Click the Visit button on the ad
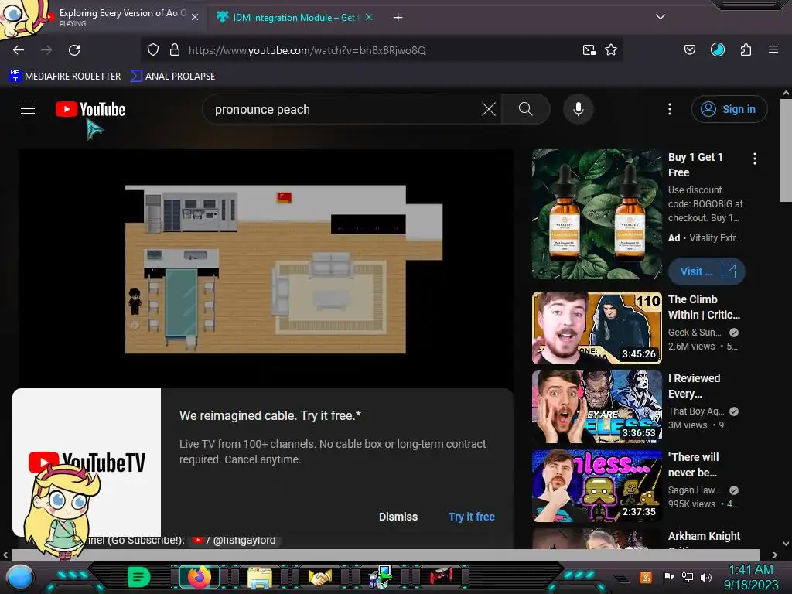This screenshot has width=792, height=594. [x=707, y=271]
